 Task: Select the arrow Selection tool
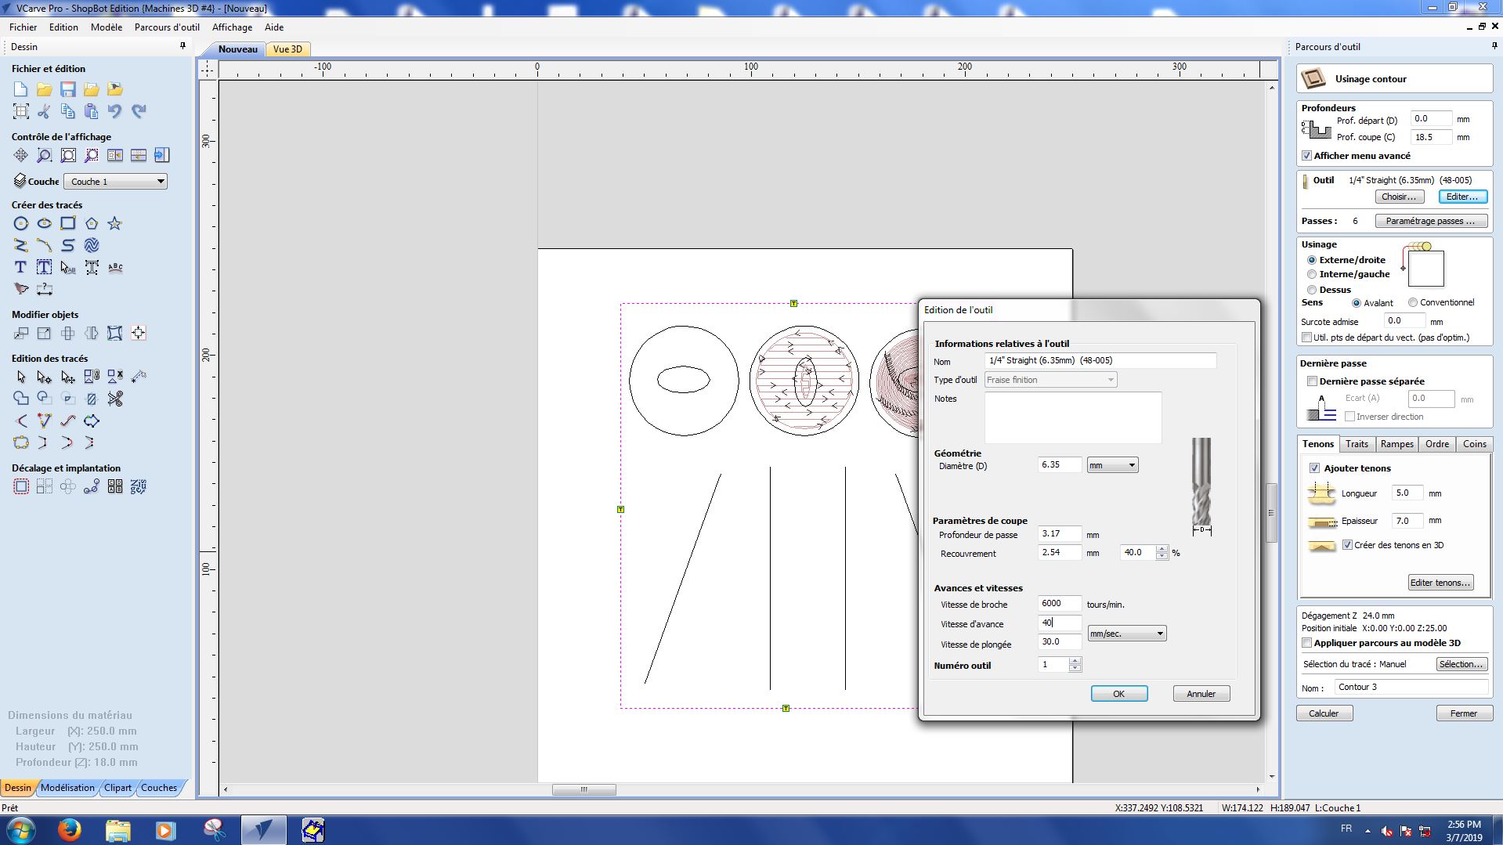coord(21,377)
